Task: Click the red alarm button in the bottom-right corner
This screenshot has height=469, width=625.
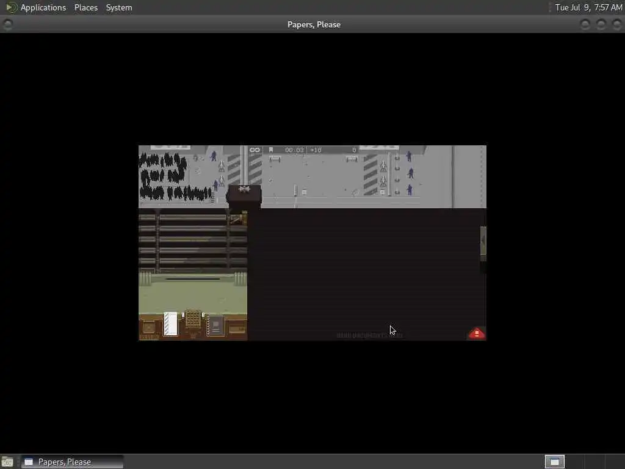Action: point(477,333)
